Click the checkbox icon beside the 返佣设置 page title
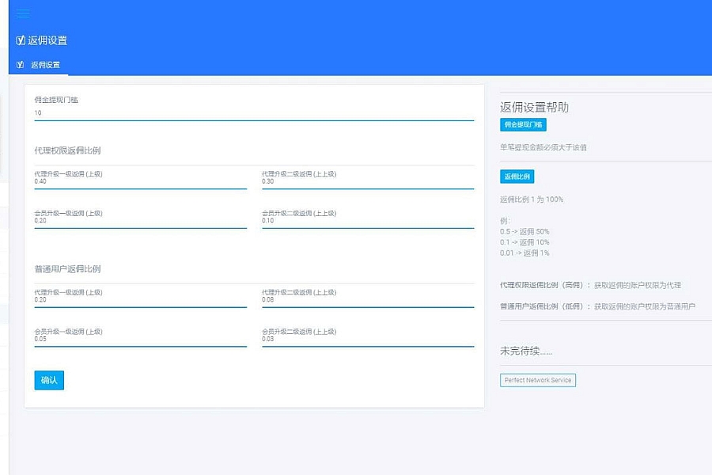 point(21,40)
